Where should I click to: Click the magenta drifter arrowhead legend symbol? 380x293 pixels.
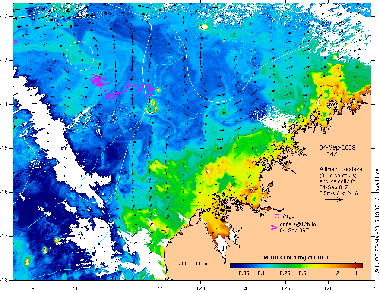[x=274, y=228]
